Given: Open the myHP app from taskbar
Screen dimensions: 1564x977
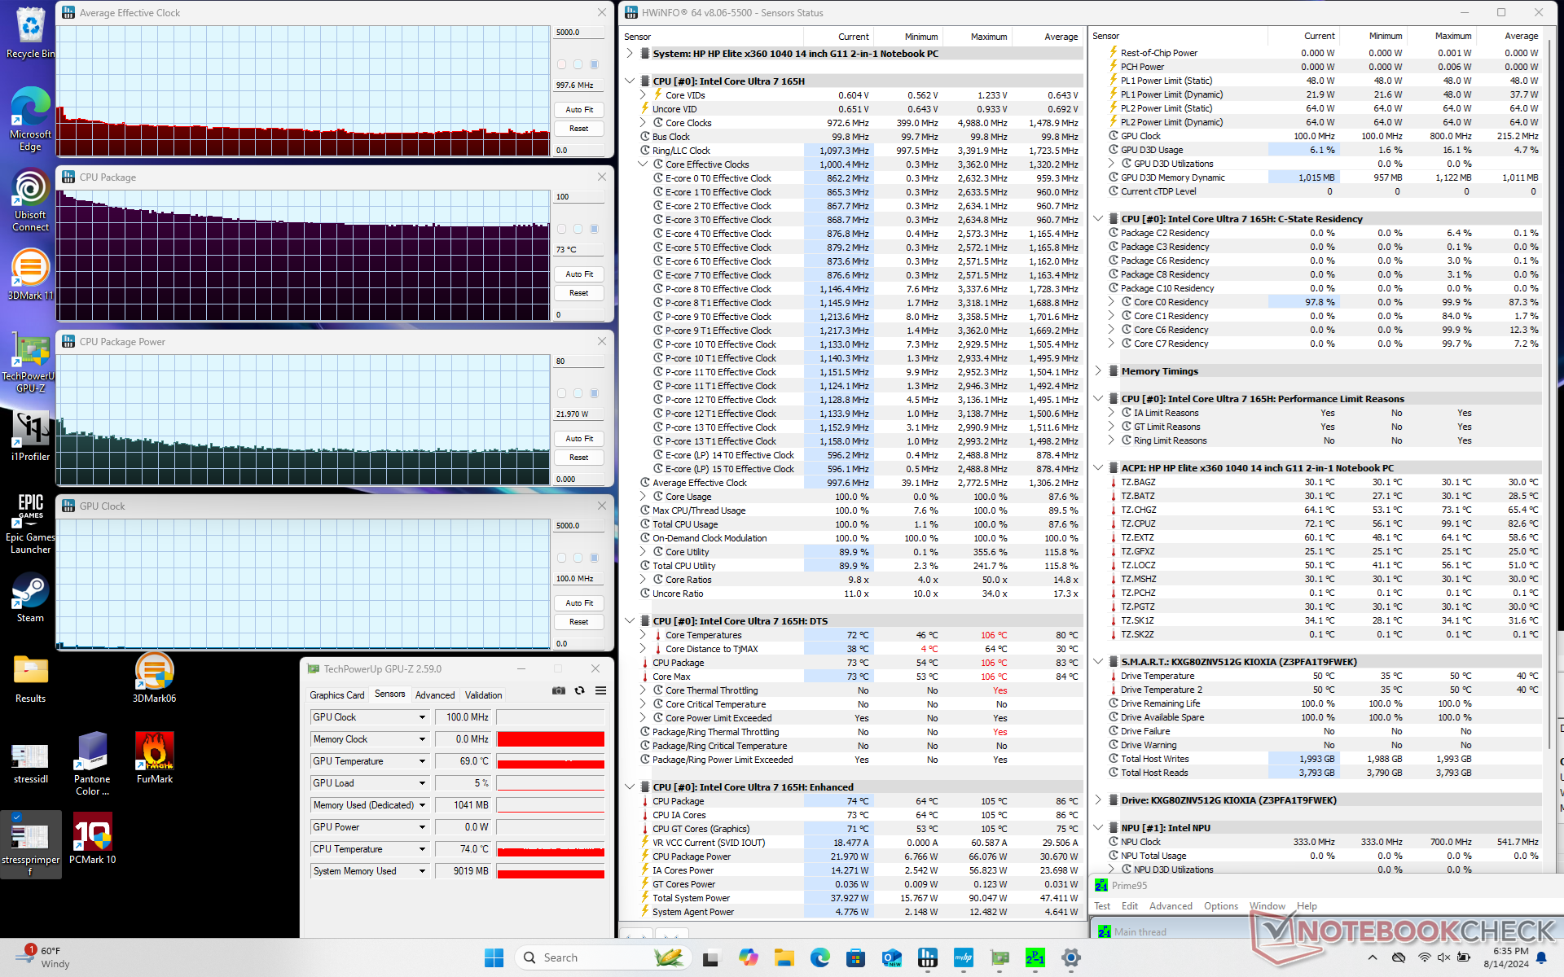Looking at the screenshot, I should pos(964,958).
